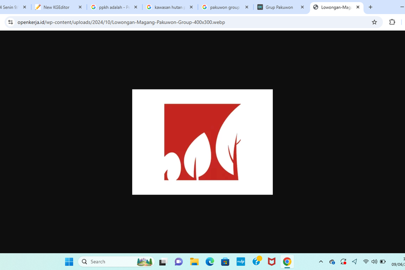Click the red Pakuwon logo image
This screenshot has width=405, height=270.
pos(202,142)
